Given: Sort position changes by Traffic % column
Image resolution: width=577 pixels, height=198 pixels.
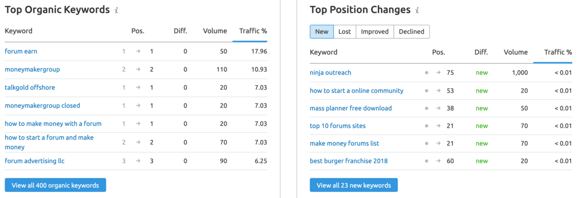Looking at the screenshot, I should [558, 52].
